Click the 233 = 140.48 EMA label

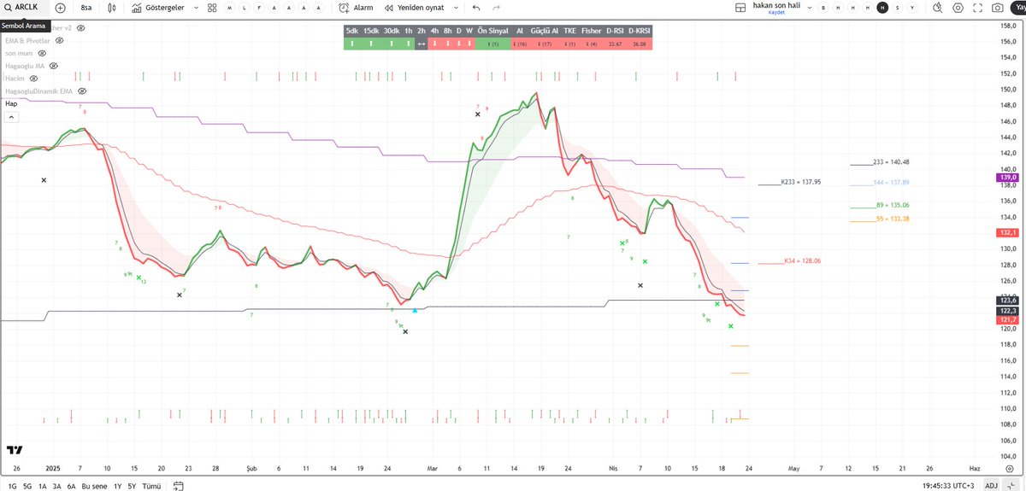[891, 162]
